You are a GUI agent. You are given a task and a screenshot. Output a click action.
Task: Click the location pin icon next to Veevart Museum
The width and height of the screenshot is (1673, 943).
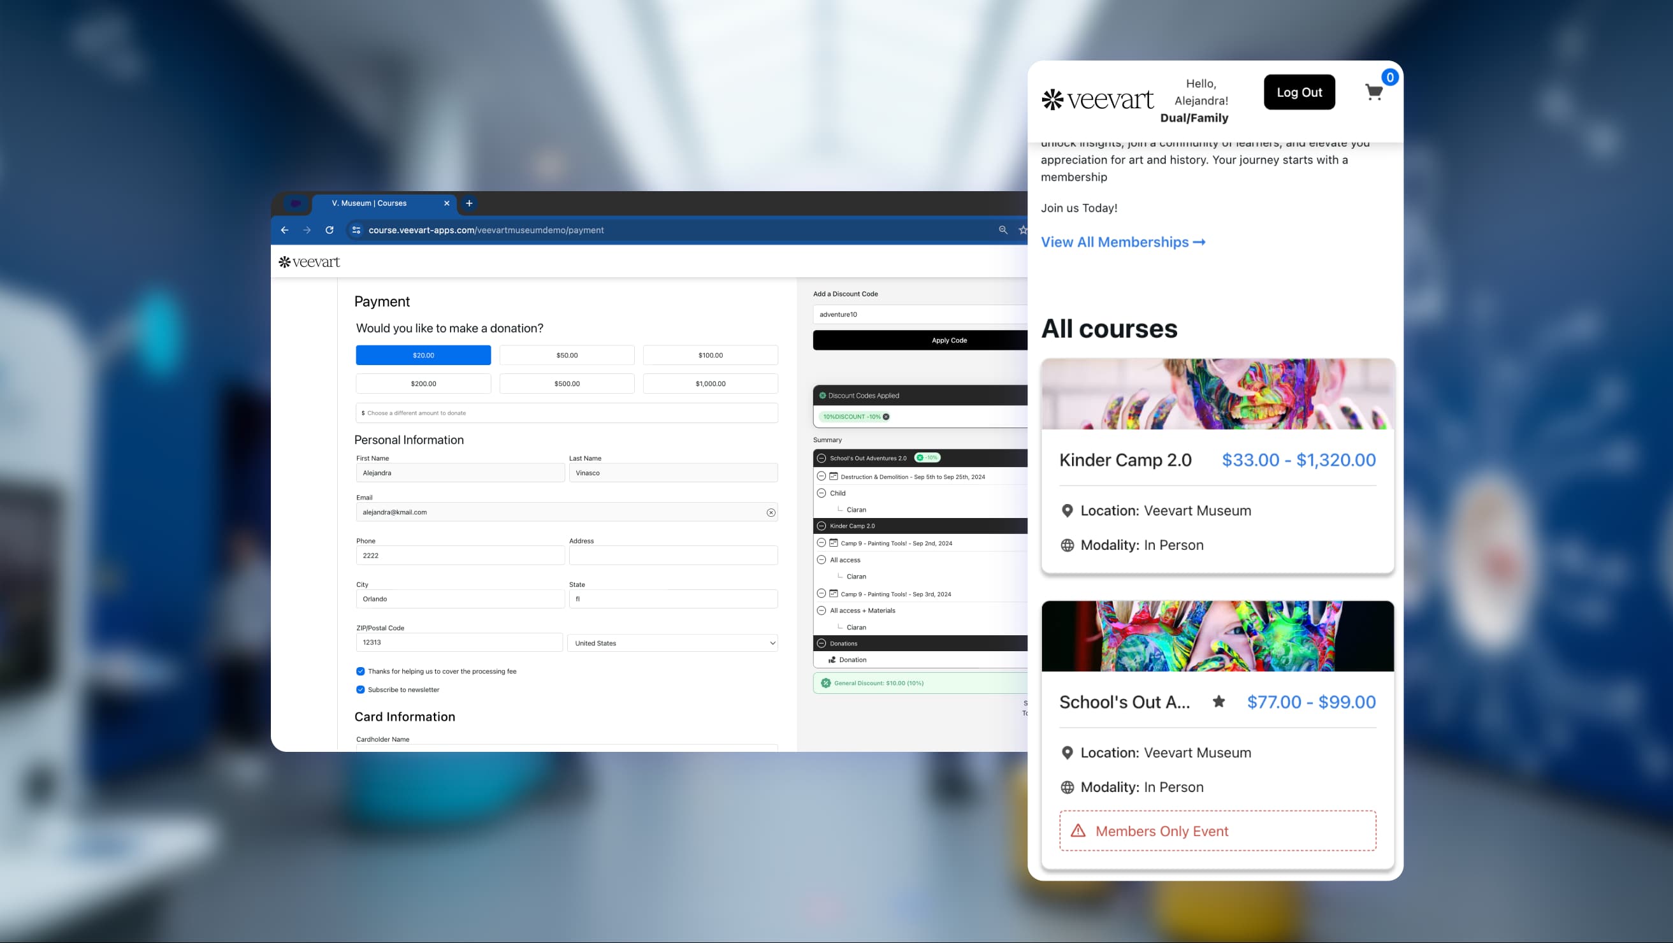[x=1067, y=510]
